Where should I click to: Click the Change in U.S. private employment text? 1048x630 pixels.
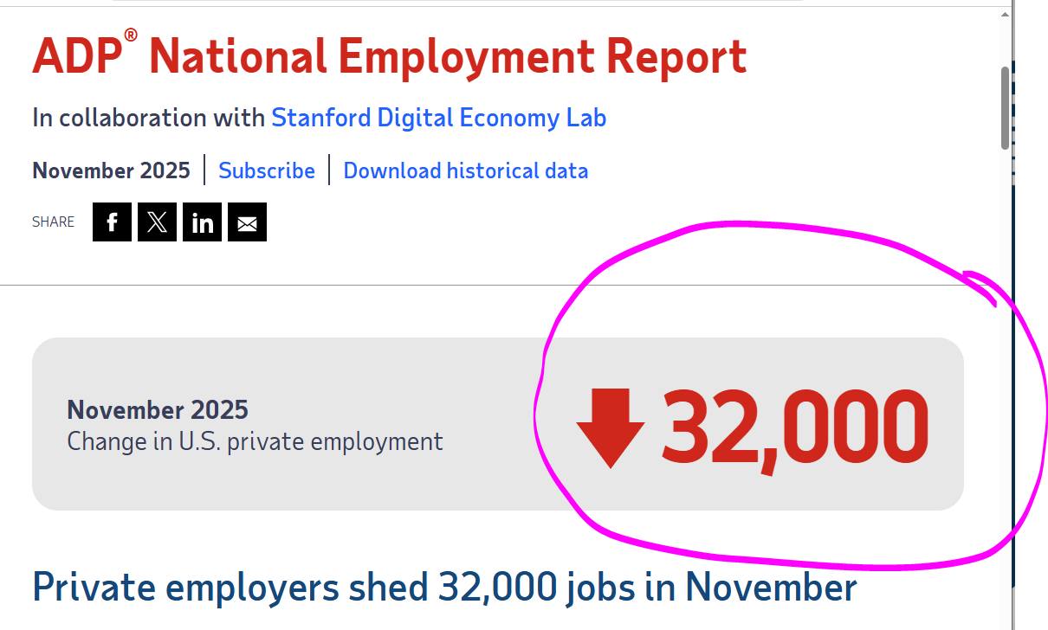point(255,441)
